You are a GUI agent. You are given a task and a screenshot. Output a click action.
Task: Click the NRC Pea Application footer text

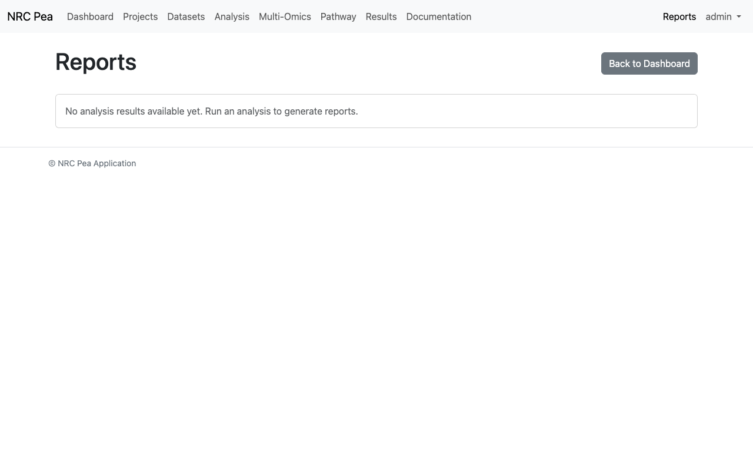[x=92, y=163]
